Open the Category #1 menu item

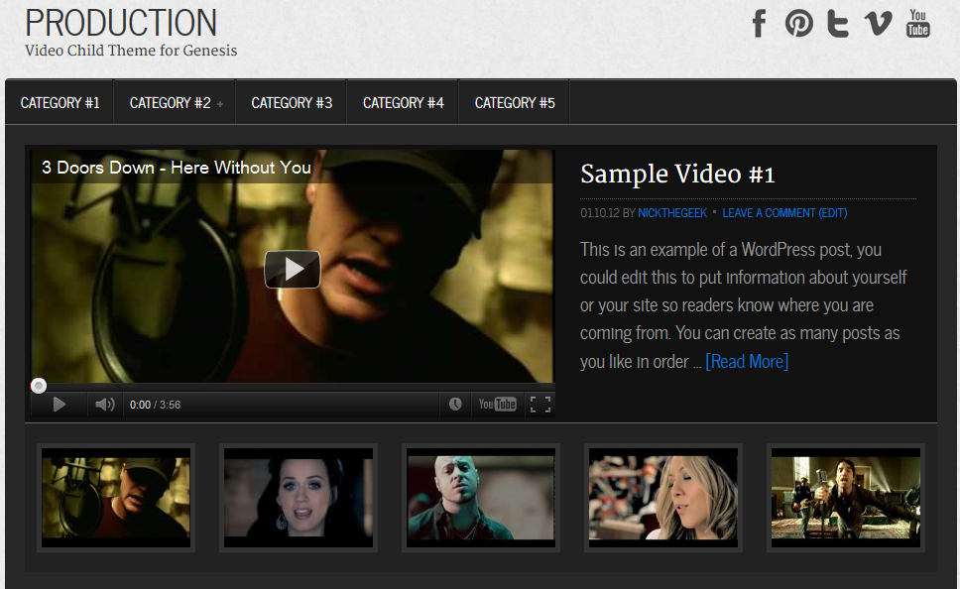60,103
